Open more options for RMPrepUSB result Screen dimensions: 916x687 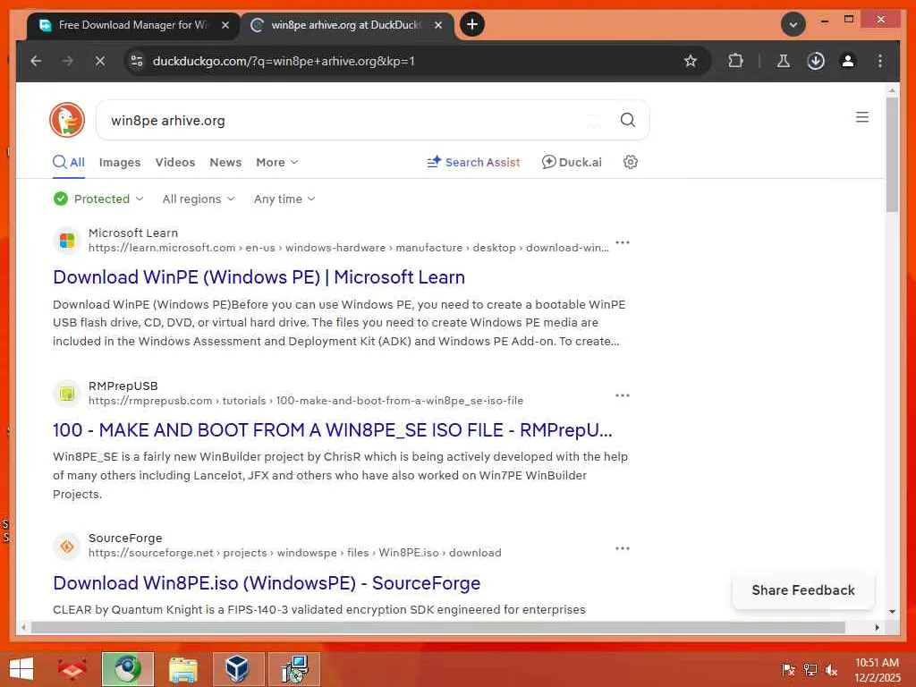[x=623, y=394]
